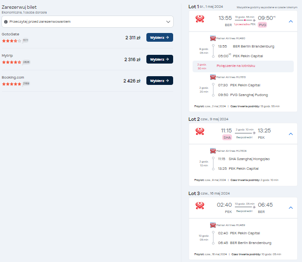Collapse the Lot 1 flight details
This screenshot has height=262, width=302.
(291, 21)
